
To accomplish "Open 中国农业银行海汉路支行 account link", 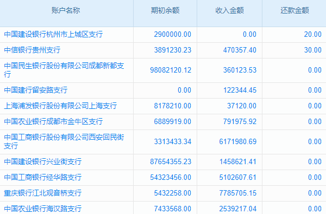I will tap(42, 209).
